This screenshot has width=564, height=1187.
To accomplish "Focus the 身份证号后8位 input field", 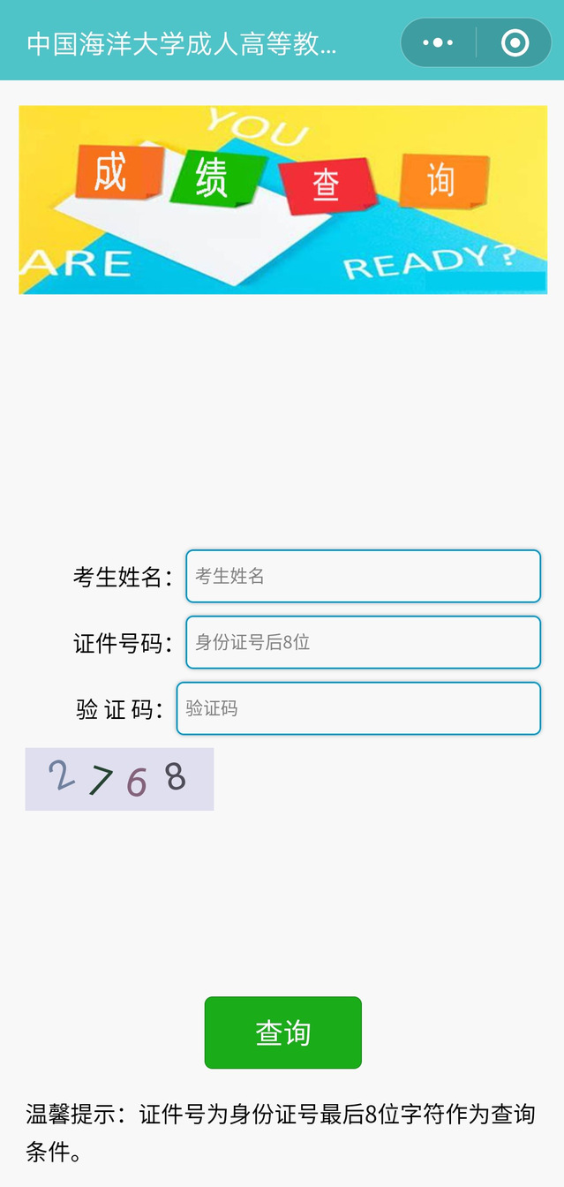I will (363, 642).
